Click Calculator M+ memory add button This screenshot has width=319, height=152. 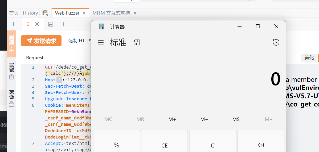172,119
